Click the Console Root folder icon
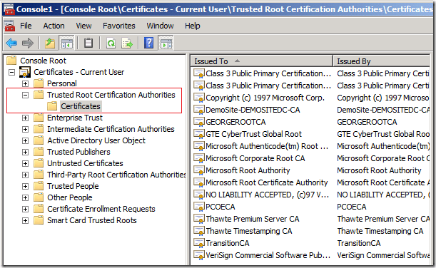The image size is (436, 268). click(11, 61)
